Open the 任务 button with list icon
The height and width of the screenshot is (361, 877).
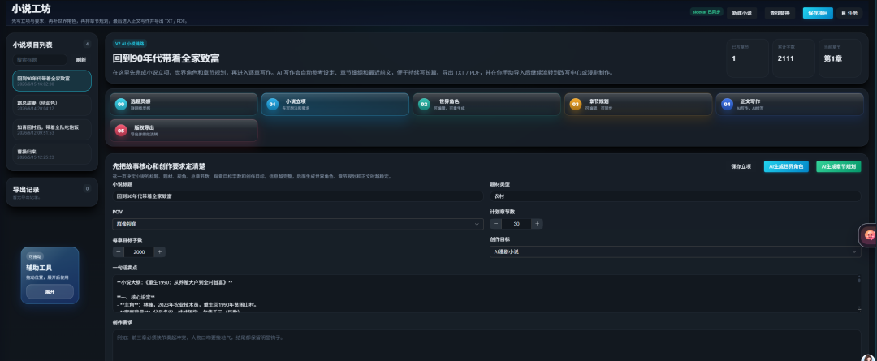coord(849,13)
